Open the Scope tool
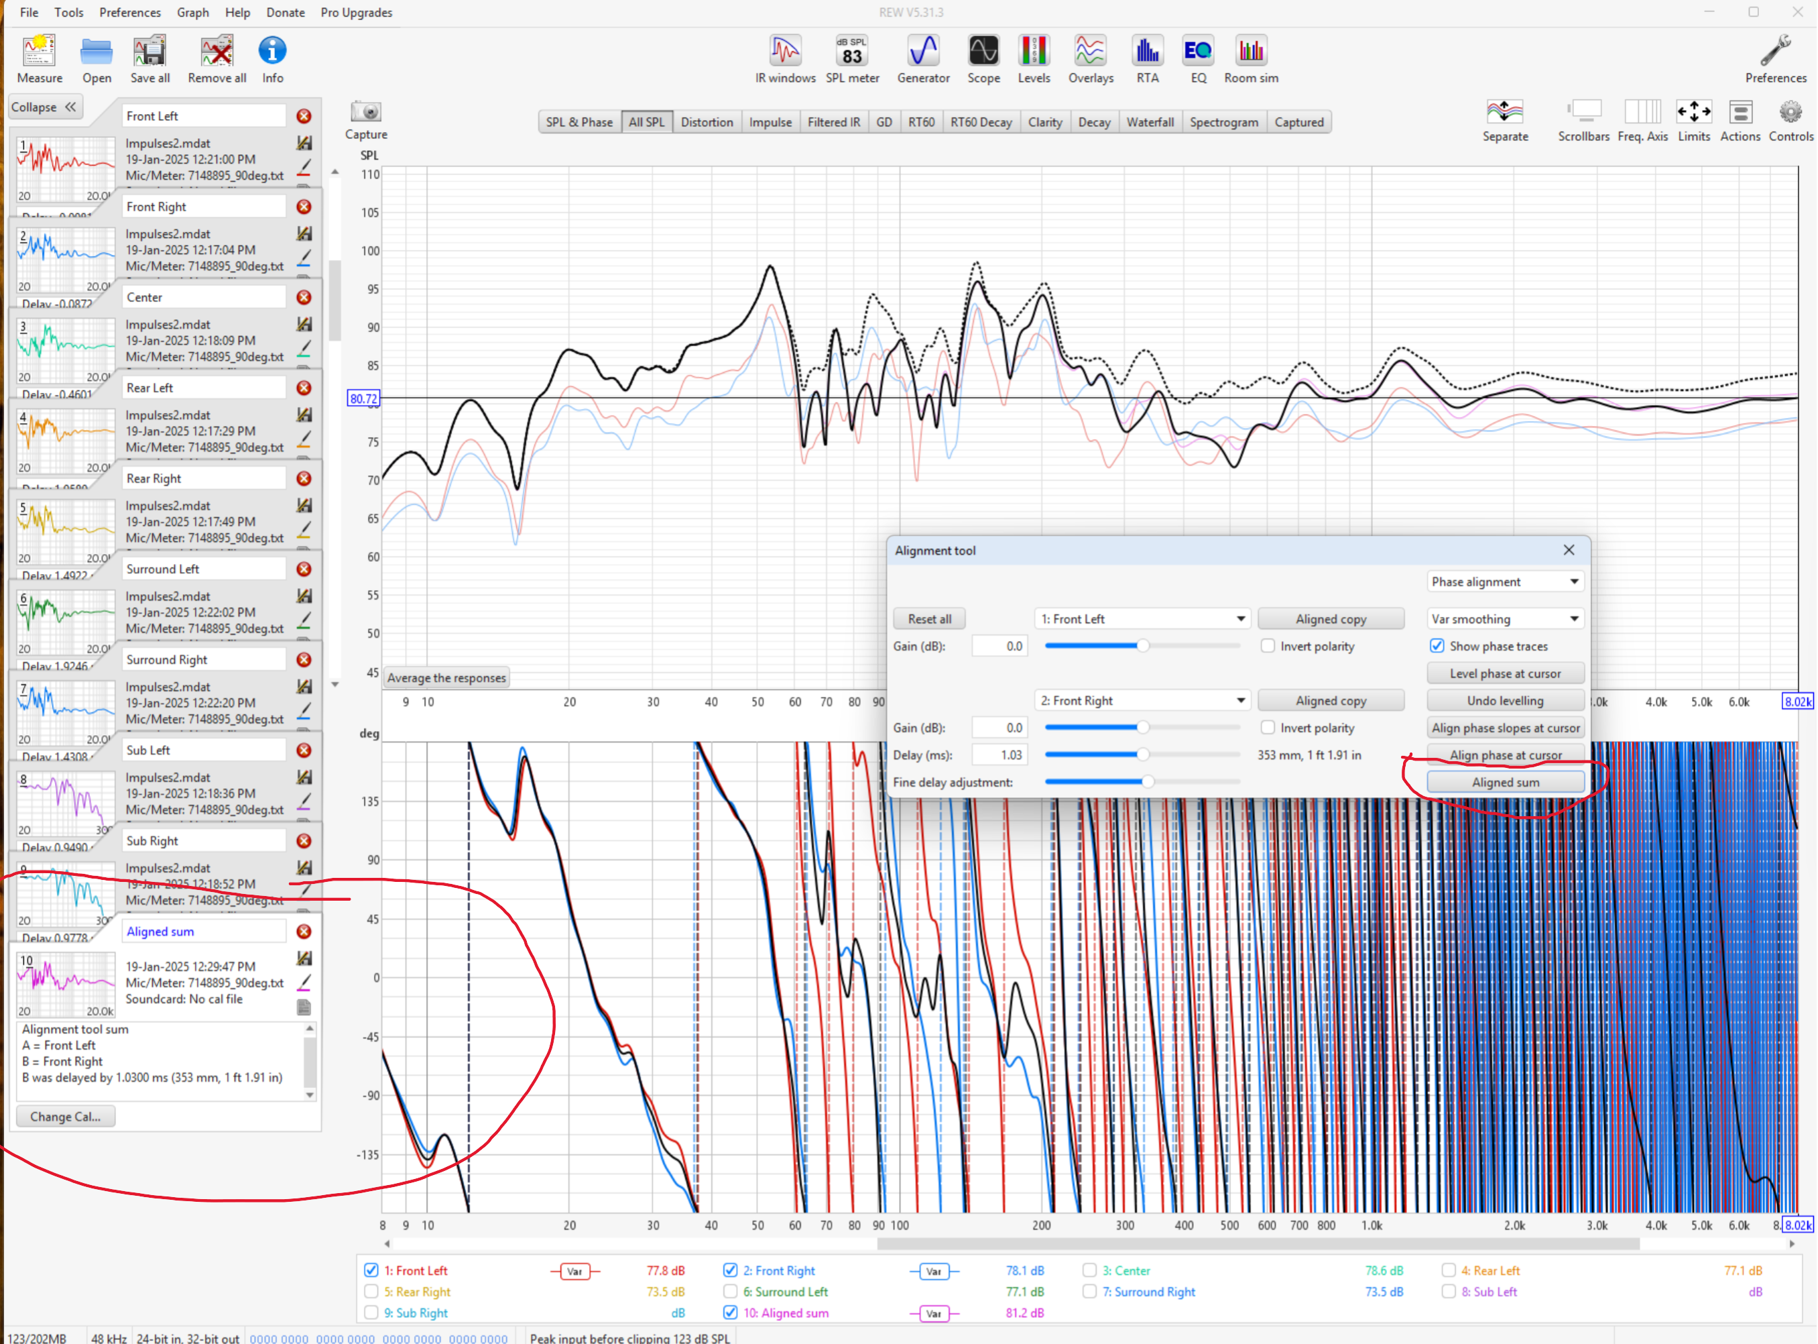The height and width of the screenshot is (1344, 1818). (984, 58)
